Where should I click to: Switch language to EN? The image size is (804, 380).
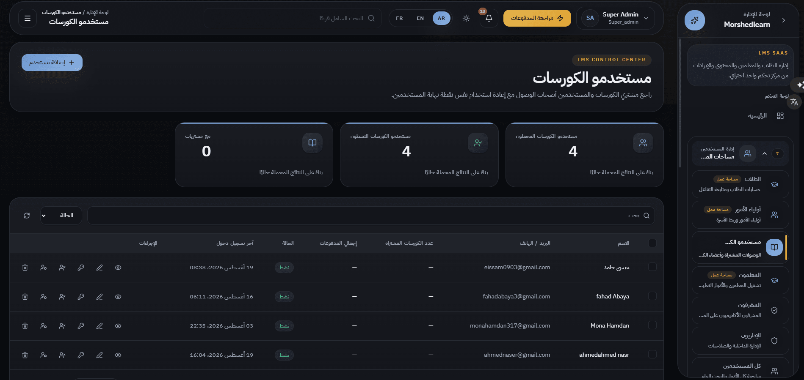pos(420,18)
